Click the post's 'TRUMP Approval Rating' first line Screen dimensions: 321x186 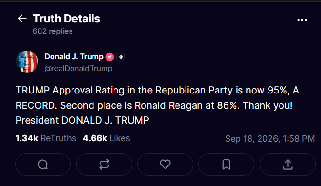157,90
